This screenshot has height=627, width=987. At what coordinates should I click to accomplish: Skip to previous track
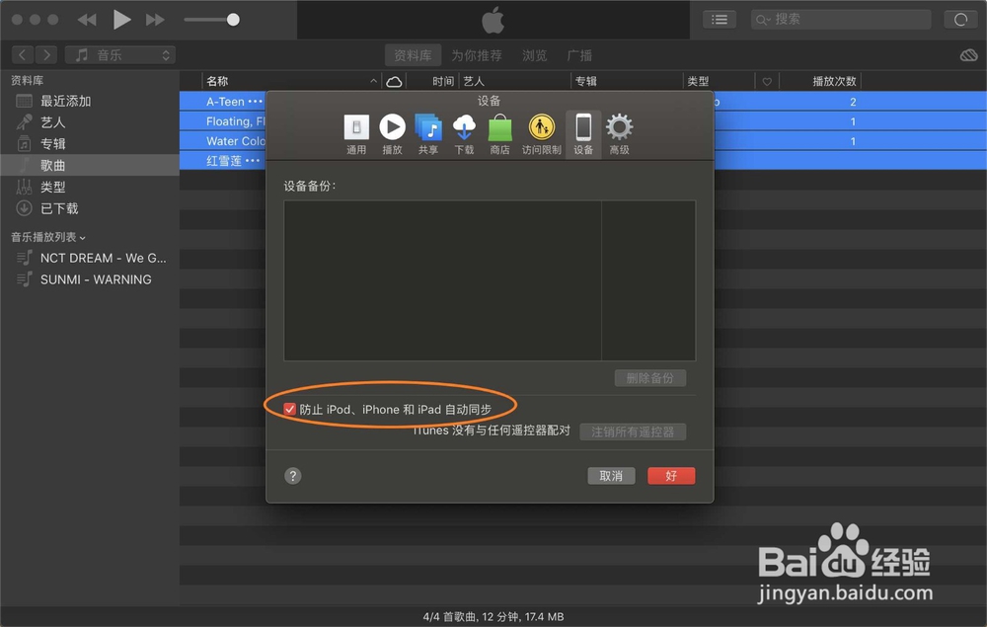tap(87, 20)
